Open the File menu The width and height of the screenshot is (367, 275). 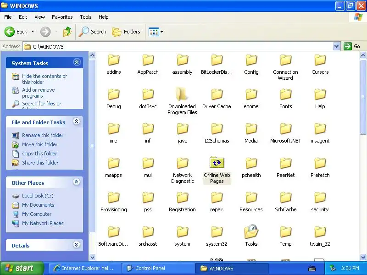[x=8, y=17]
